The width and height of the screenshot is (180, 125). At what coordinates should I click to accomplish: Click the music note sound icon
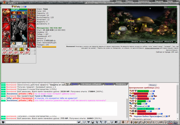point(105,122)
